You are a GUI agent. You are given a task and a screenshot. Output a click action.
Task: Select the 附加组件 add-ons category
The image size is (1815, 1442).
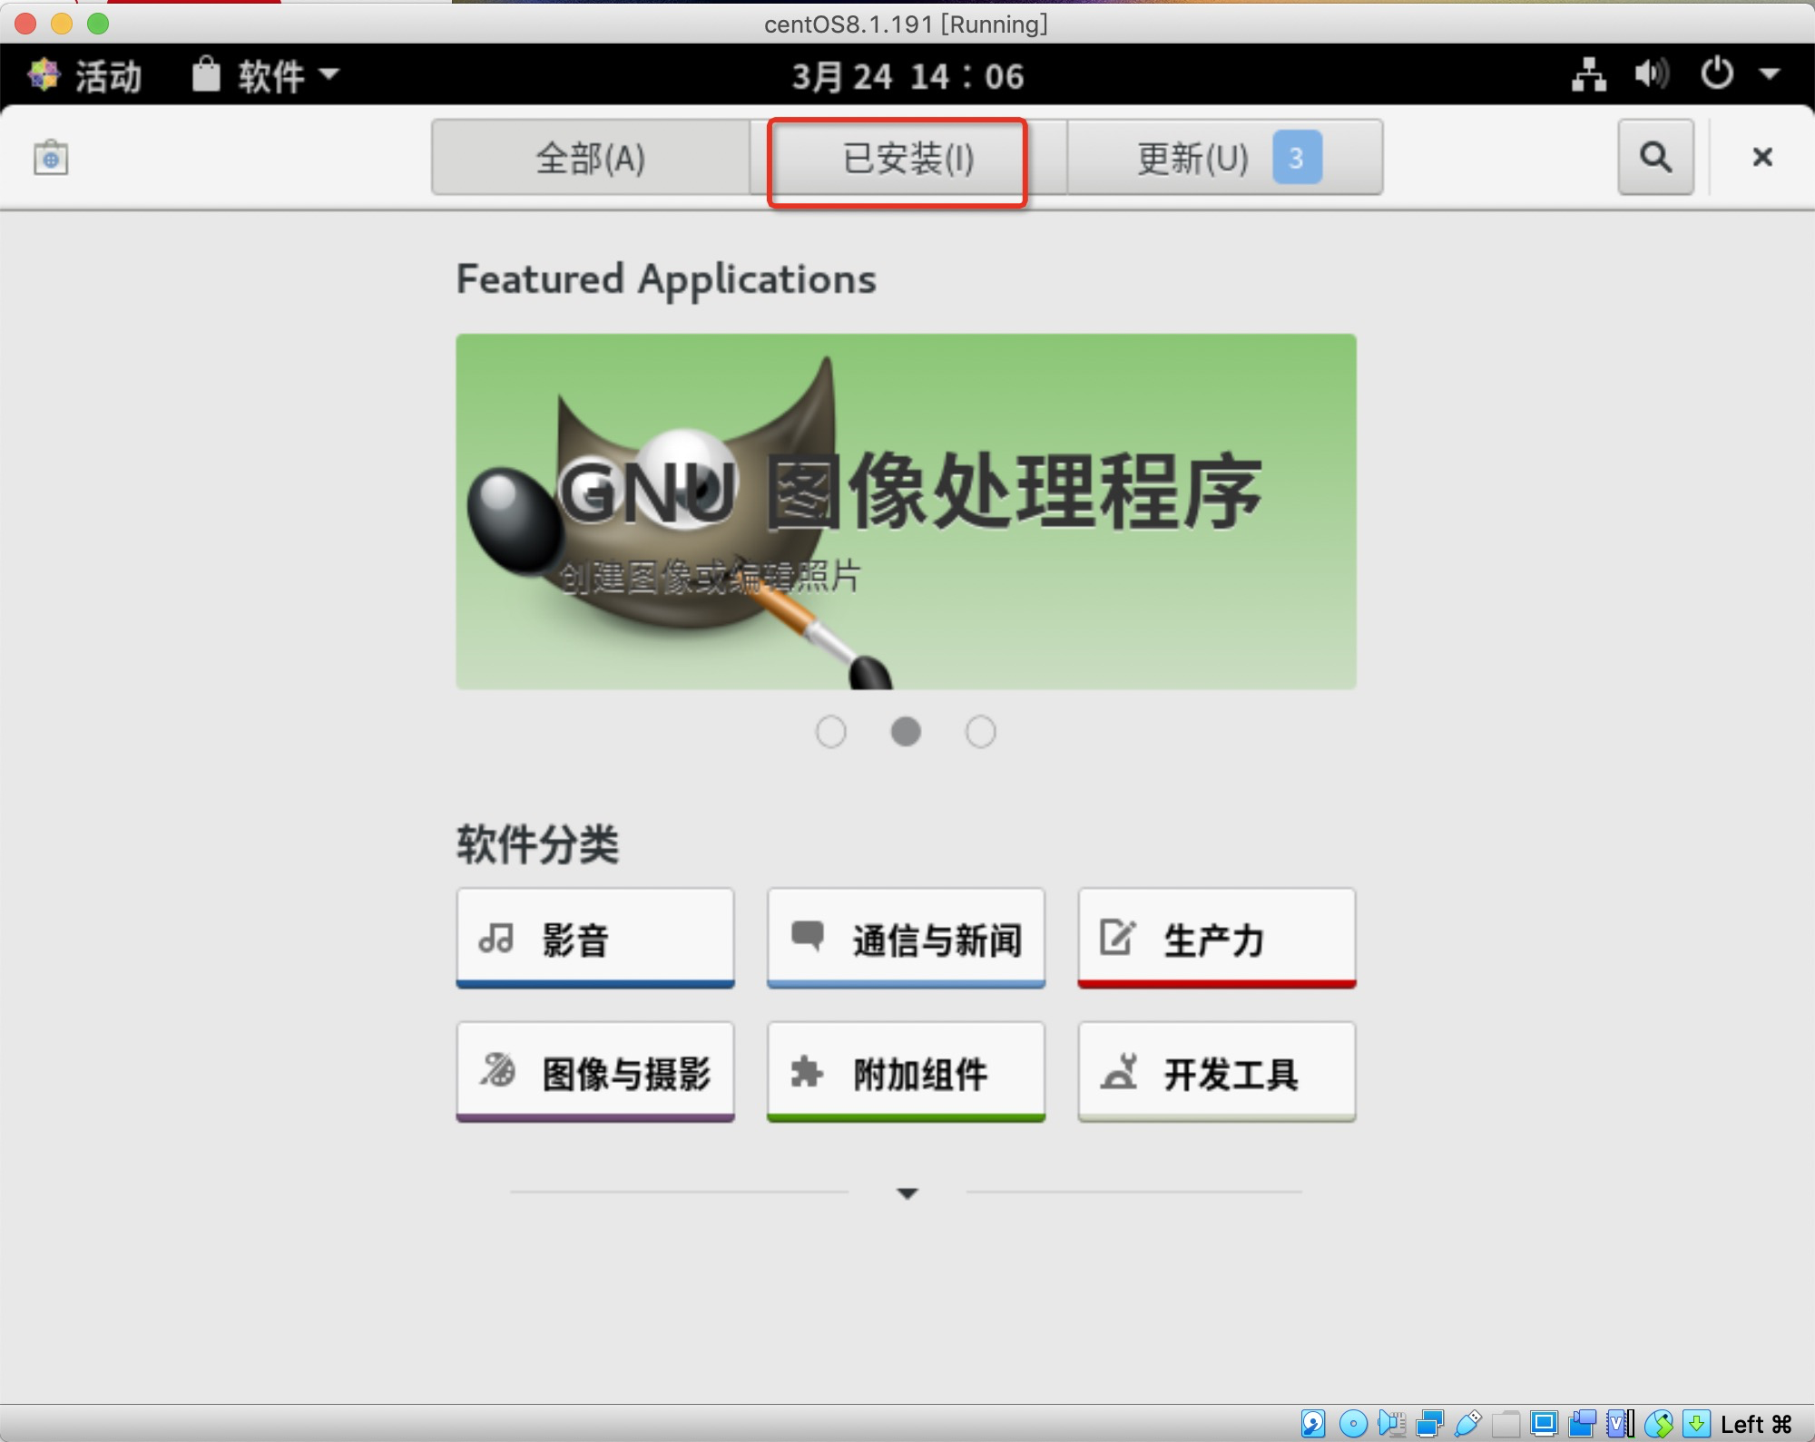[906, 1073]
